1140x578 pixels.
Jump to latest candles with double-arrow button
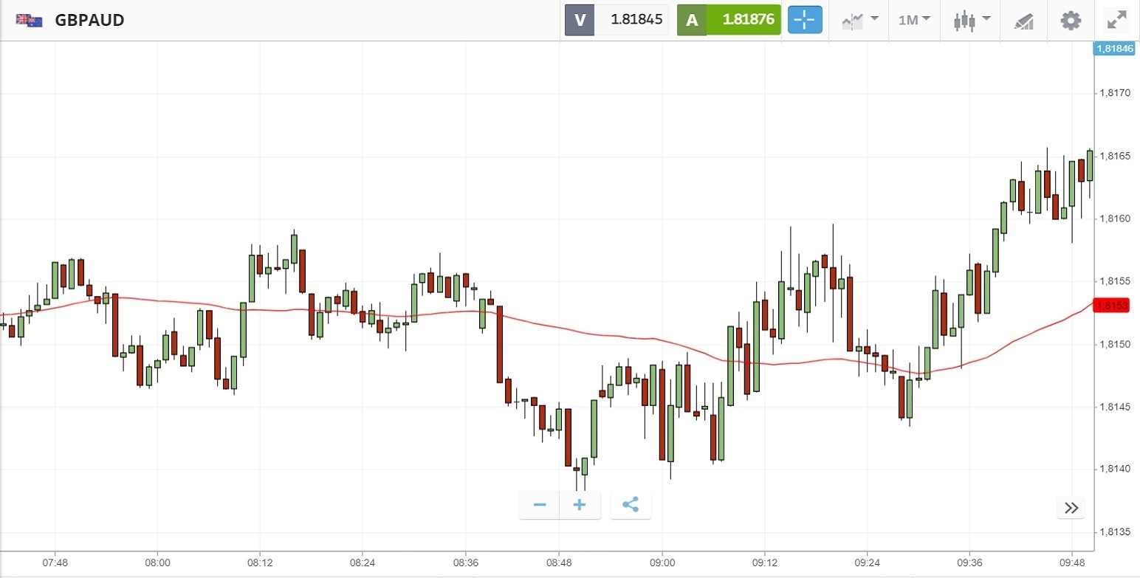coord(1071,507)
